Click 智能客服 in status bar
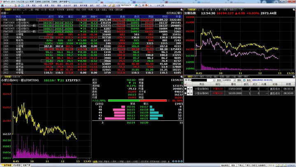Screen dimensions: 296x167 click(225, 165)
